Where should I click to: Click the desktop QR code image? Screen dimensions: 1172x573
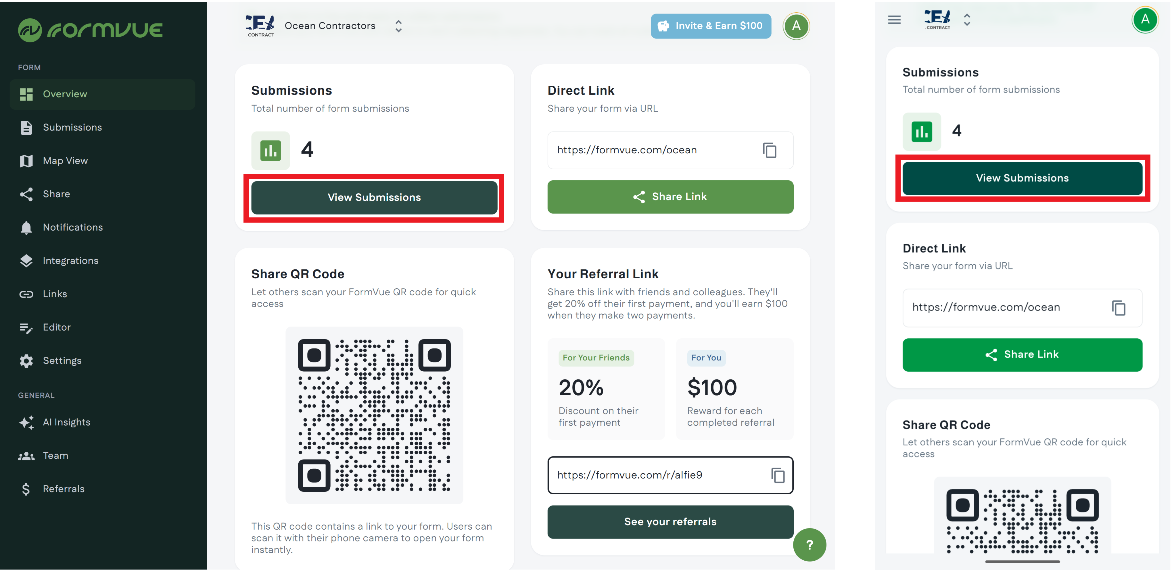tap(374, 415)
